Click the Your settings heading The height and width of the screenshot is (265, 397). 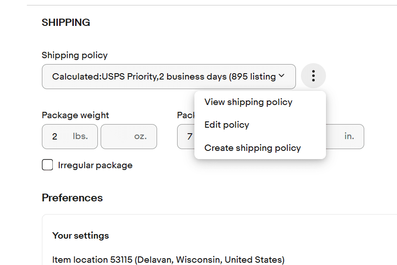point(81,235)
